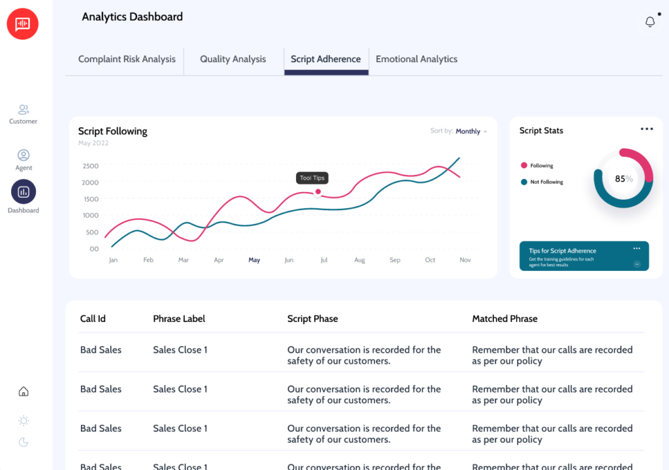Select the Dashboard chart icon

(x=24, y=192)
